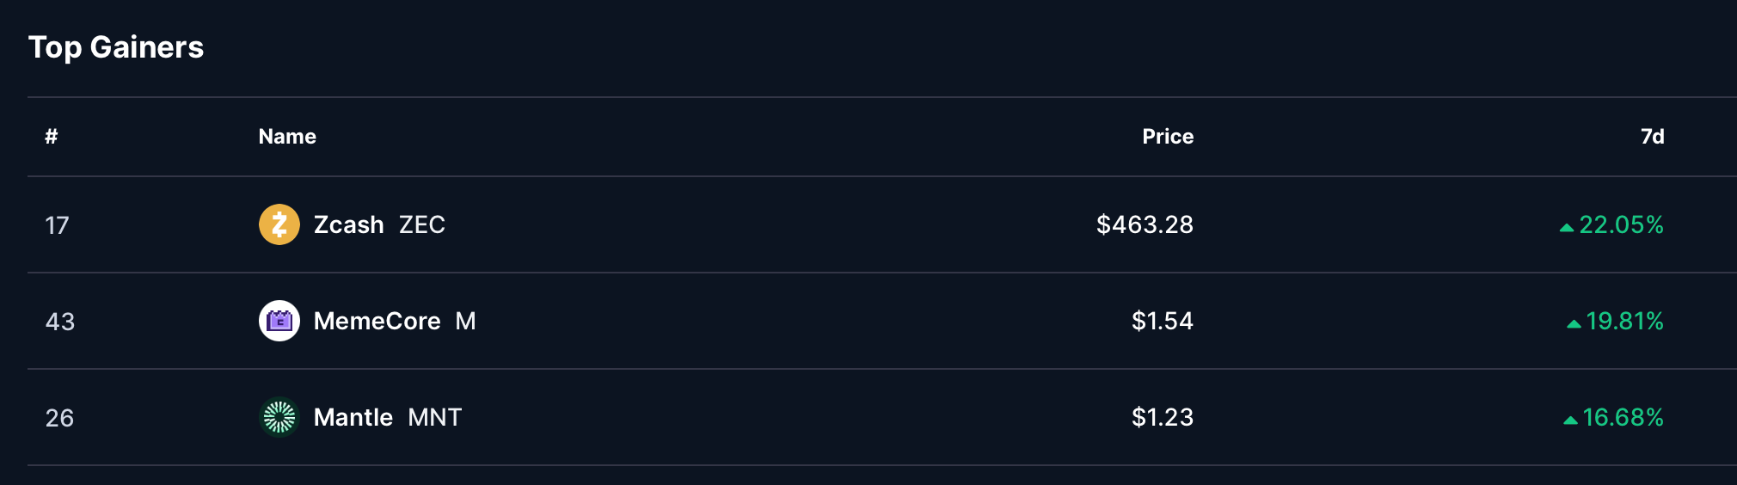Sort by the Price column header

[x=1167, y=136]
